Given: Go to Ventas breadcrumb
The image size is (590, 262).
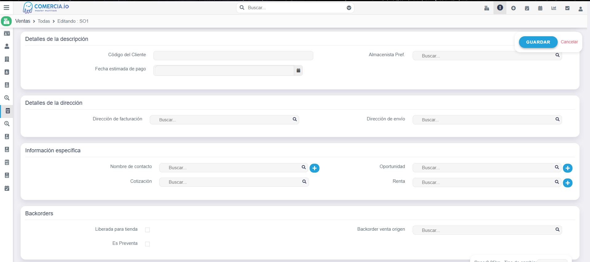Looking at the screenshot, I should click(23, 21).
